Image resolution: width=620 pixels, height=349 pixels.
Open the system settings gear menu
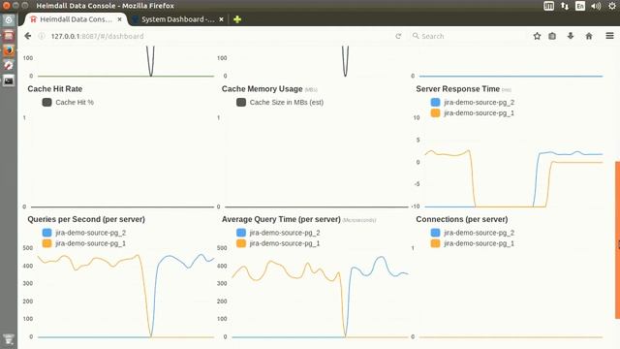tap(612, 6)
